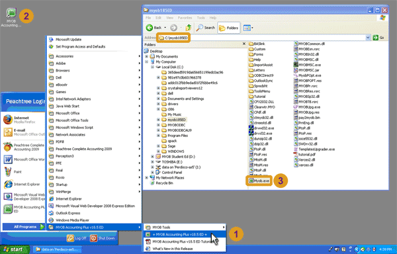397x254 pixels.
Task: Select Control Panel in folder tree
Action: point(169,172)
